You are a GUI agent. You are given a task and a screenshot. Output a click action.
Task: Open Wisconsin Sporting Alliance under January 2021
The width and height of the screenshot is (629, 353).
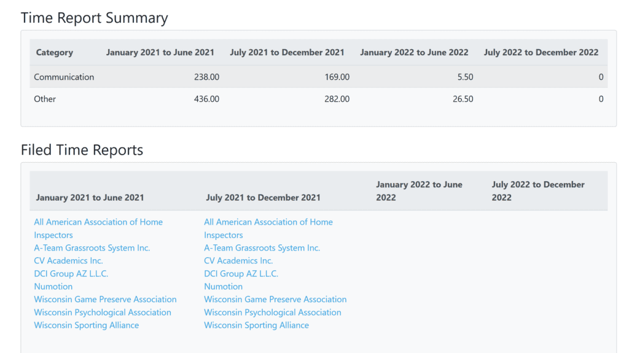86,325
